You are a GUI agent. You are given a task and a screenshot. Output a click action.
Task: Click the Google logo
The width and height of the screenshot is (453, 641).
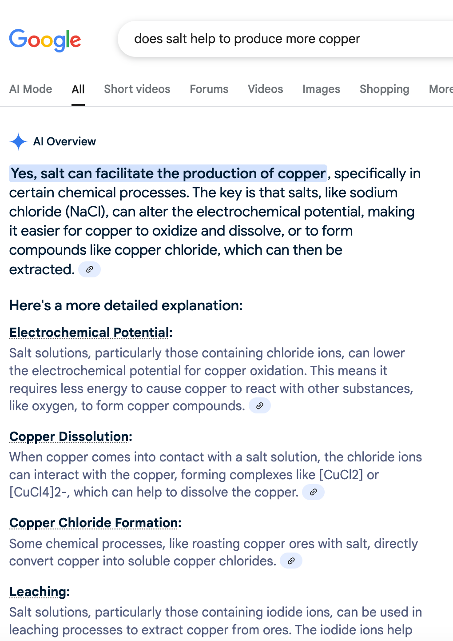(45, 40)
